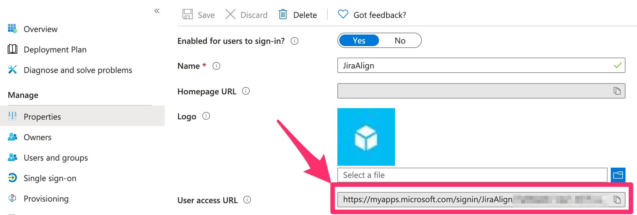
Task: Click the Owners people icon
Action: click(x=12, y=137)
